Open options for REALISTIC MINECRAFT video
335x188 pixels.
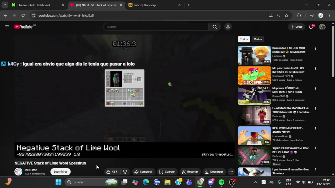(315, 129)
